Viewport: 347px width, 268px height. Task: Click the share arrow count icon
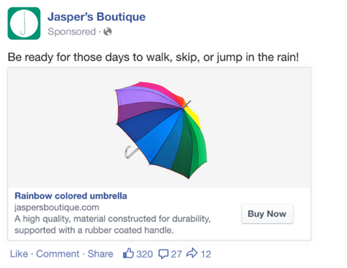pyautogui.click(x=192, y=253)
